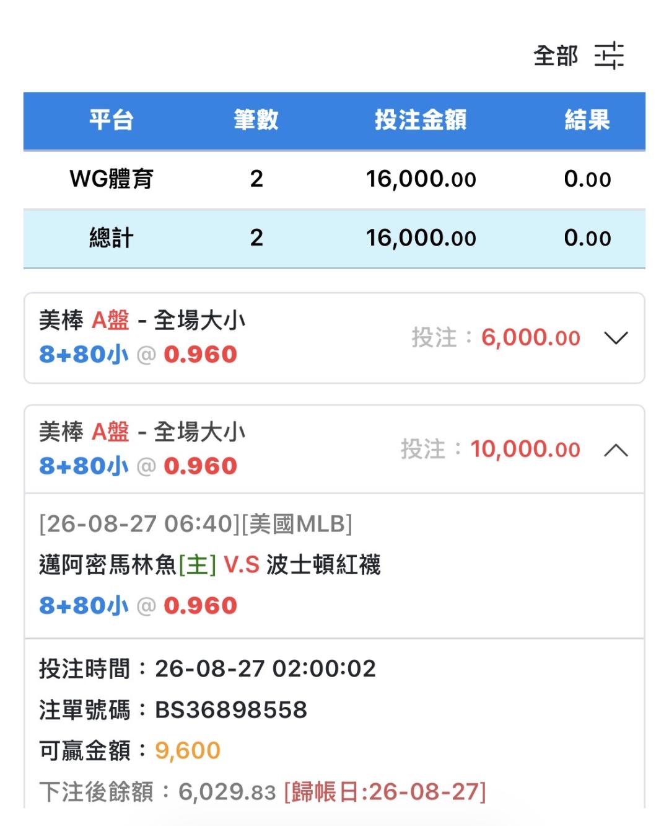Tap the 10,000.00 bet amount
This screenshot has height=826, width=669.
[525, 450]
